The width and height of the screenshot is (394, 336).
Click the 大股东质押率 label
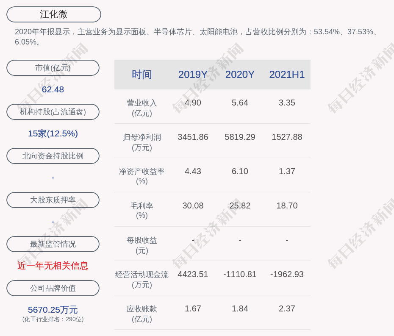[53, 200]
